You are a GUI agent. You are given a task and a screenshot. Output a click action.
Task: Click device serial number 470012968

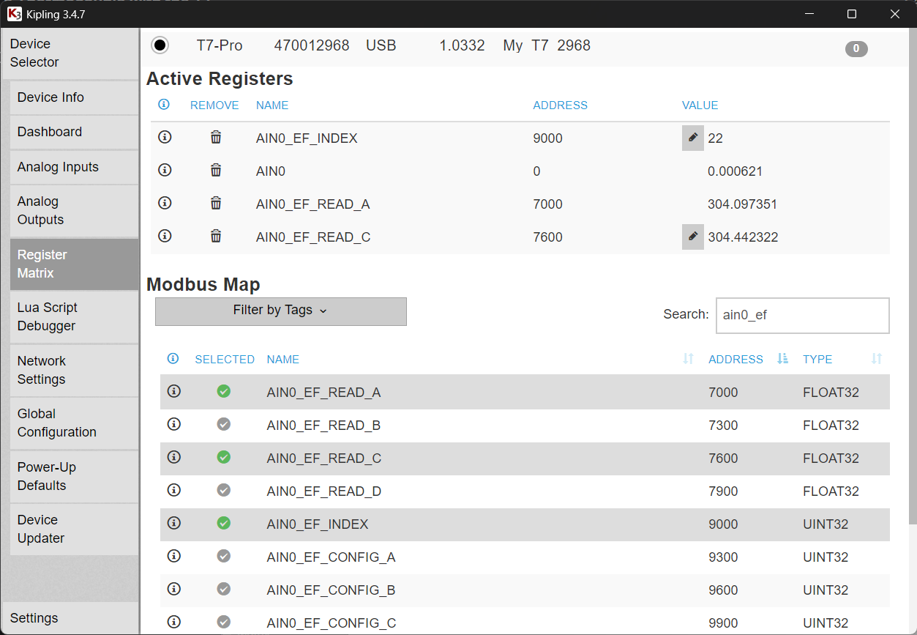coord(312,45)
